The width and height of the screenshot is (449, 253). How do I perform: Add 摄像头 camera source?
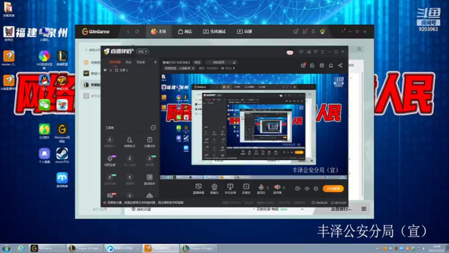tap(214, 189)
